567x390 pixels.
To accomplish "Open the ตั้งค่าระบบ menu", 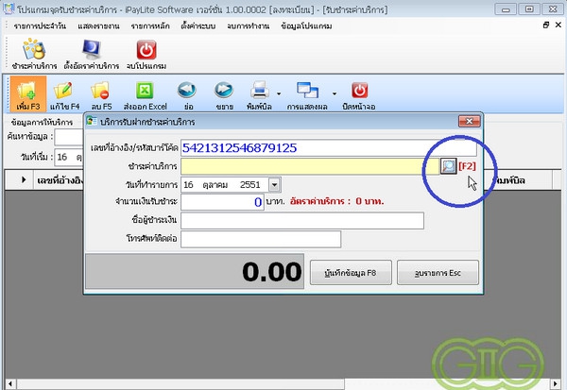I will 198,26.
